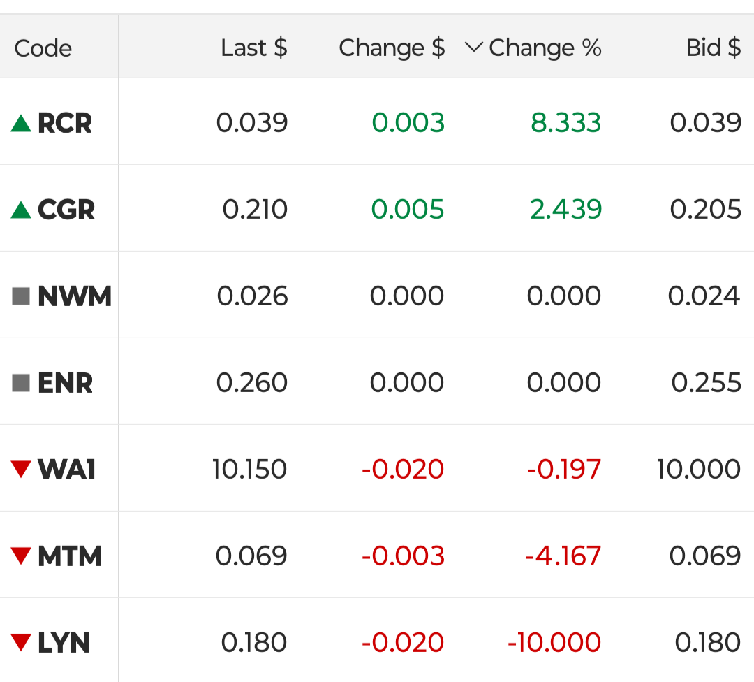Click the sort chevron next to Change %

click(473, 48)
